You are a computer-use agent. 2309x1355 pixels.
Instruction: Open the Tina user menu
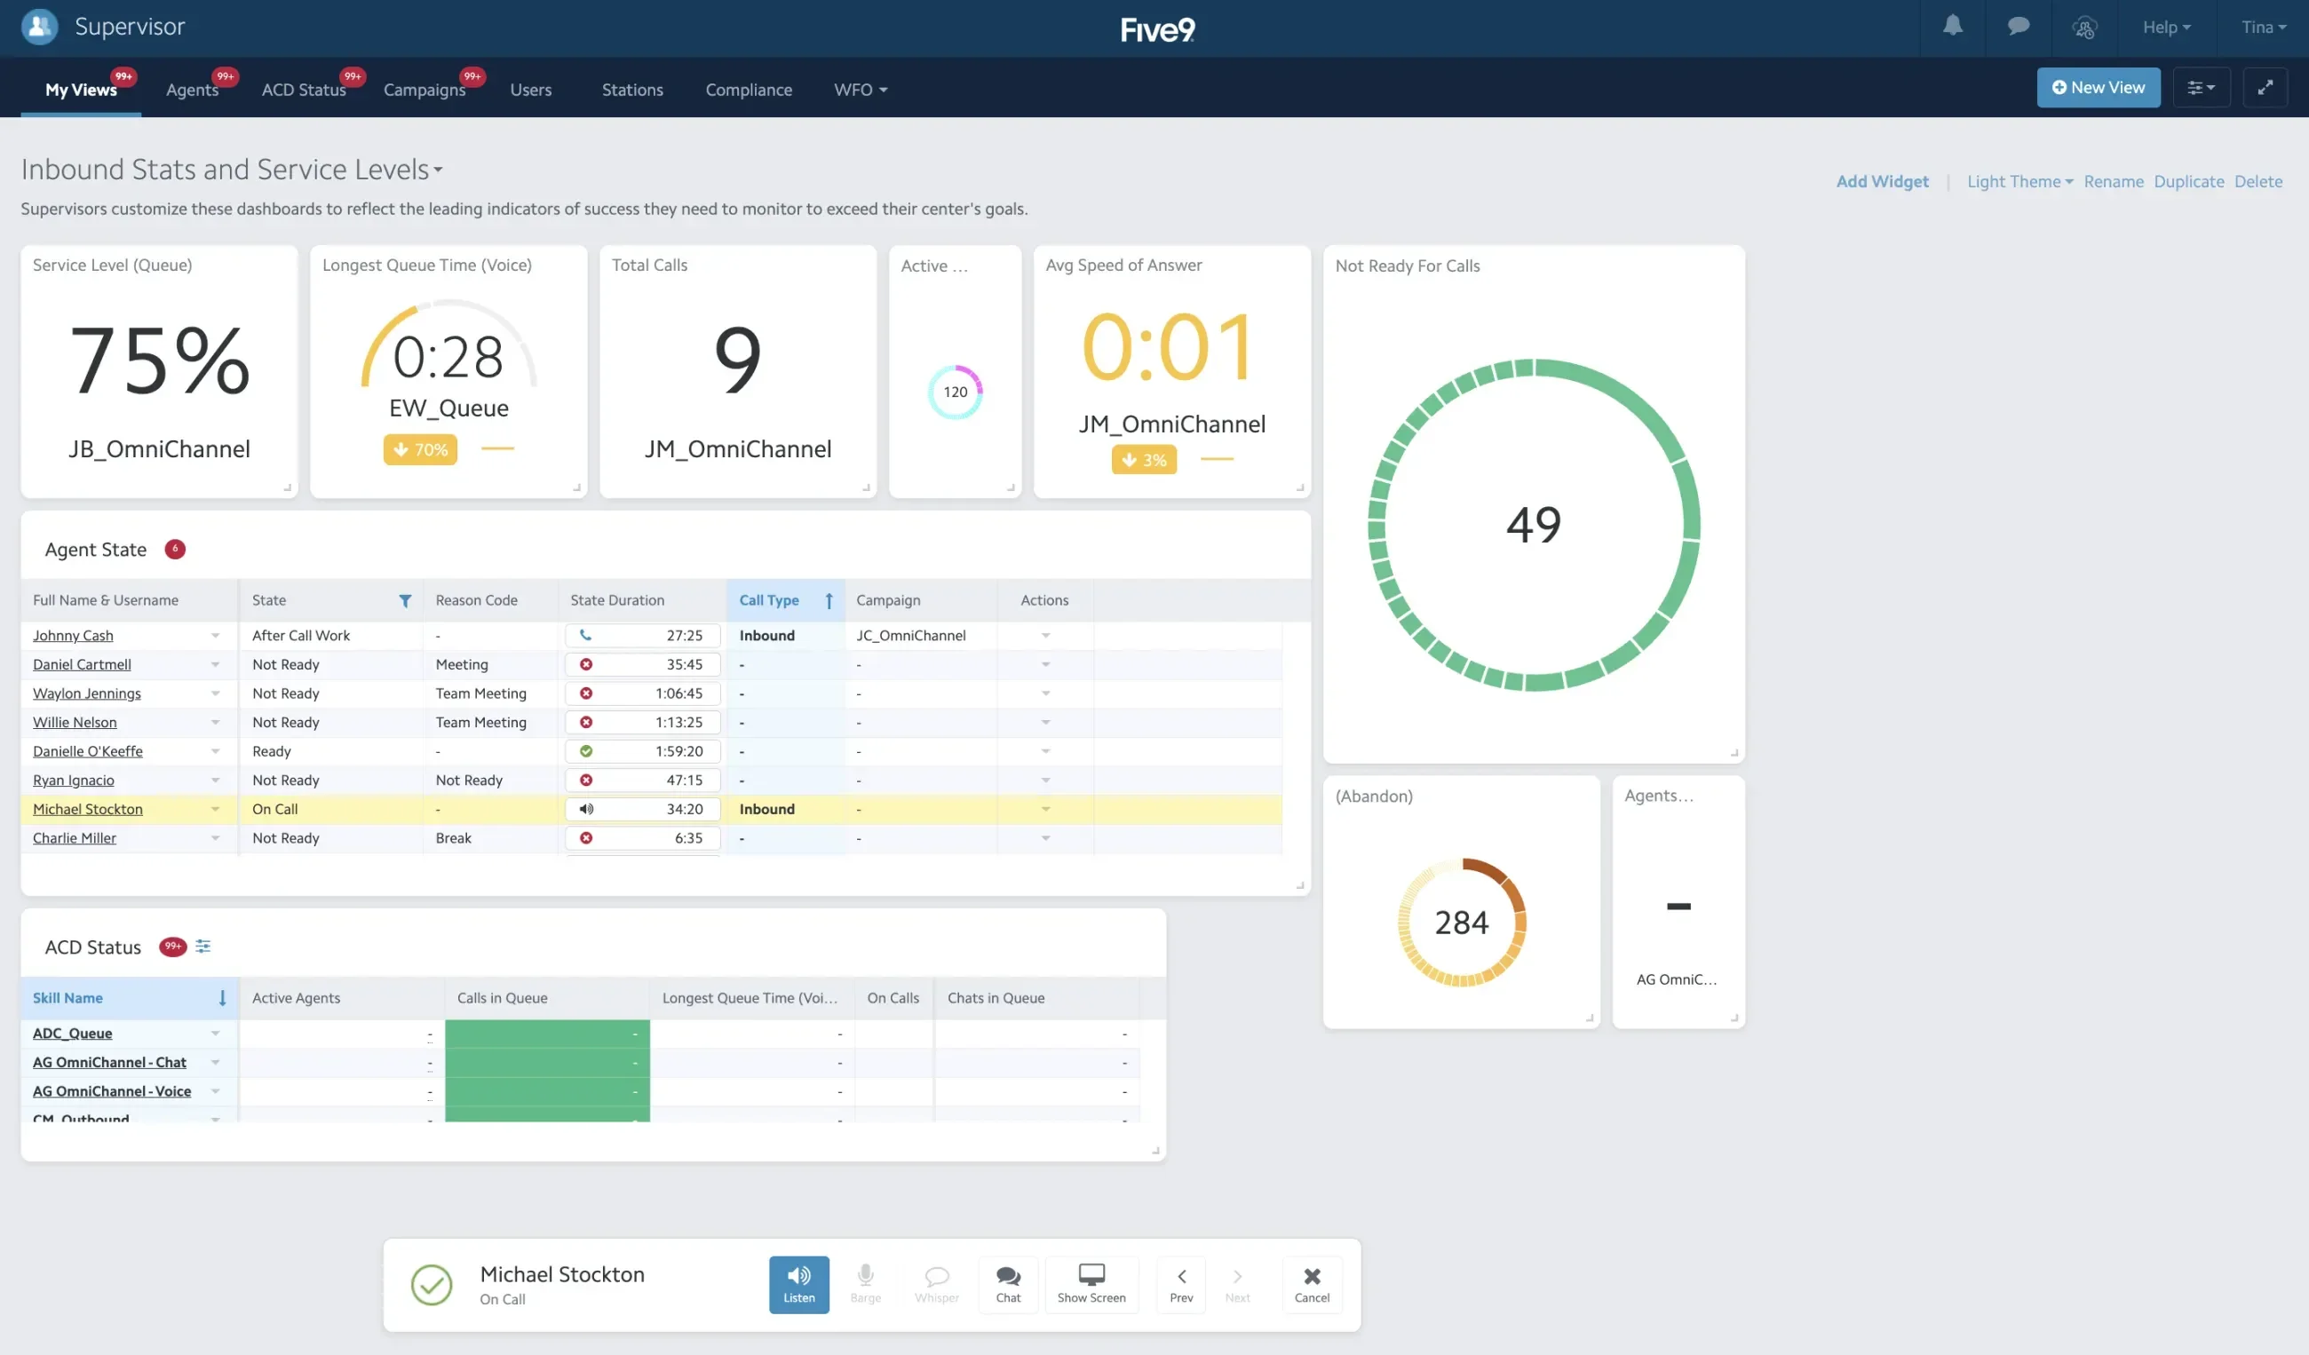[x=2262, y=28]
